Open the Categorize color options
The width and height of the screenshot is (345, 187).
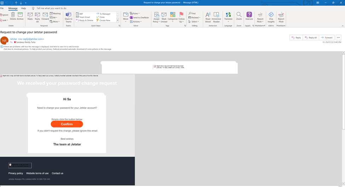pyautogui.click(x=173, y=17)
